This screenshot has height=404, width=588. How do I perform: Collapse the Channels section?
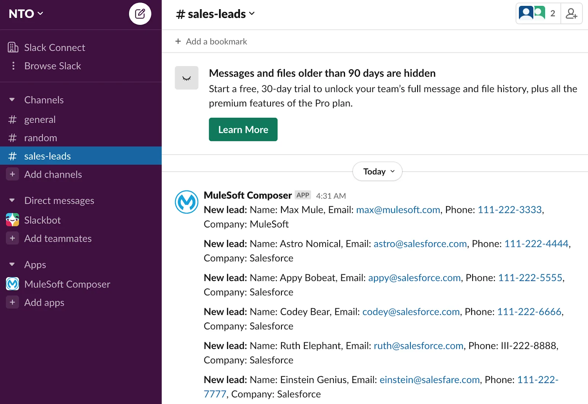click(12, 100)
